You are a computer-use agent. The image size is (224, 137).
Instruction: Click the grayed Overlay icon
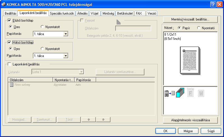[190, 92]
